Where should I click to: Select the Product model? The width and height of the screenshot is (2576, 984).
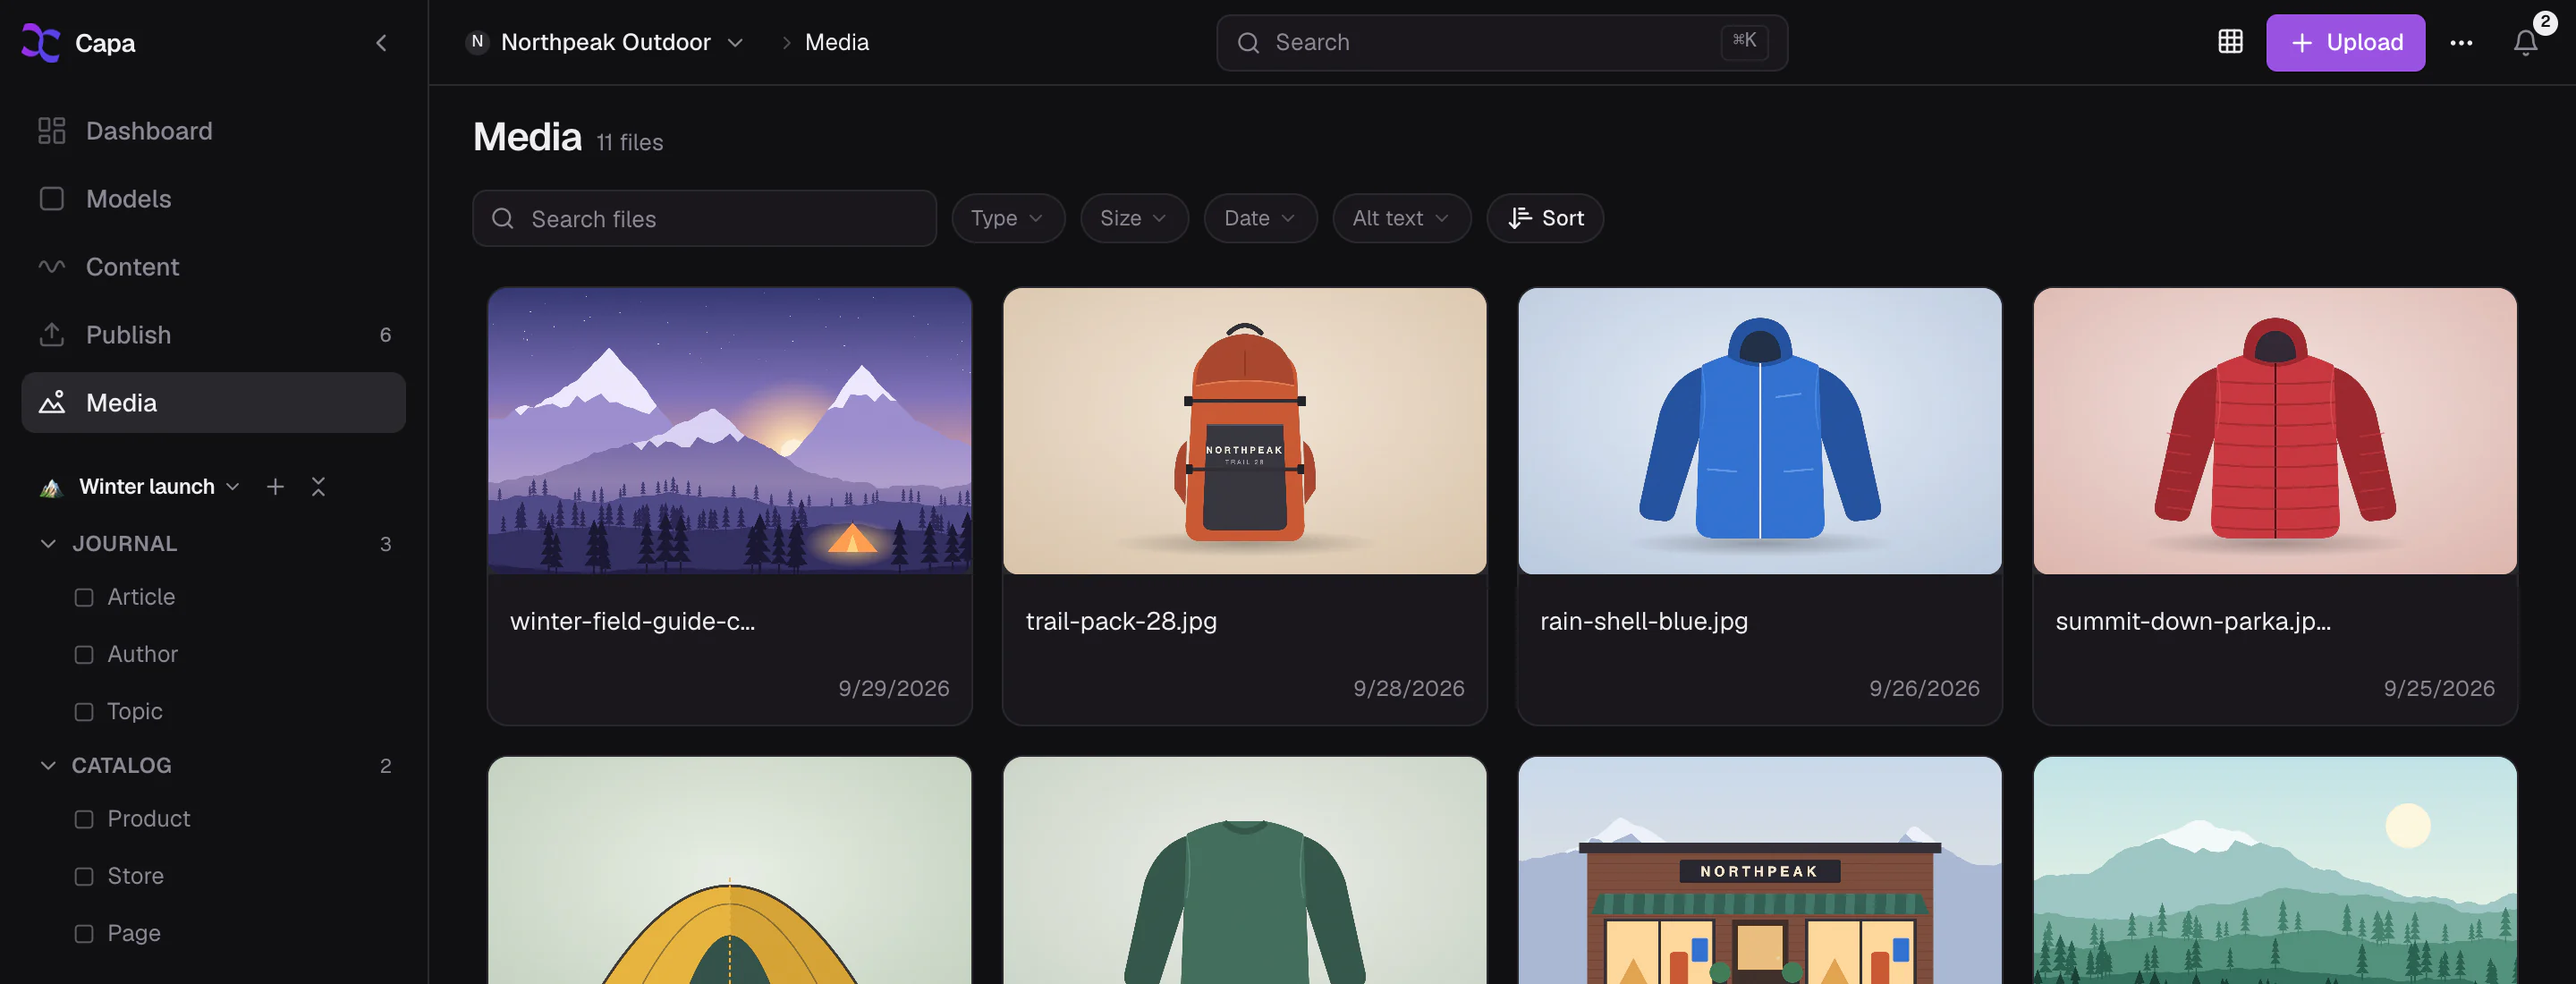[148, 819]
